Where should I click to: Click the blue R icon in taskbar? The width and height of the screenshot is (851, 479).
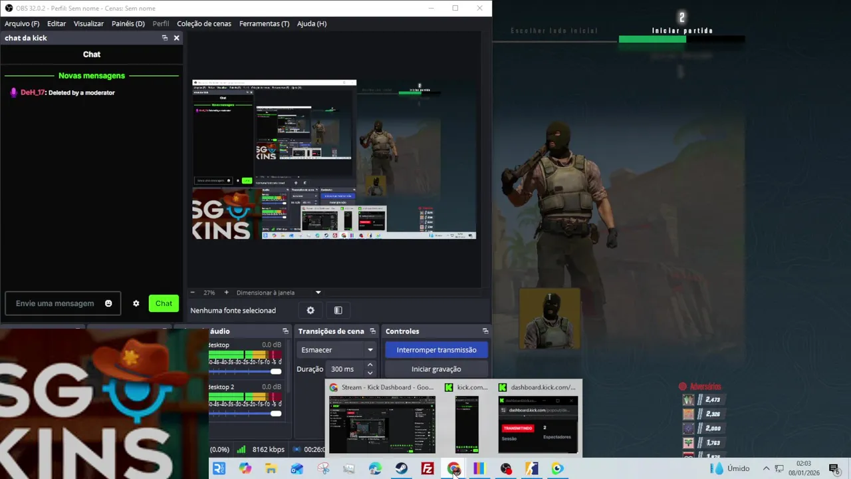pos(219,468)
